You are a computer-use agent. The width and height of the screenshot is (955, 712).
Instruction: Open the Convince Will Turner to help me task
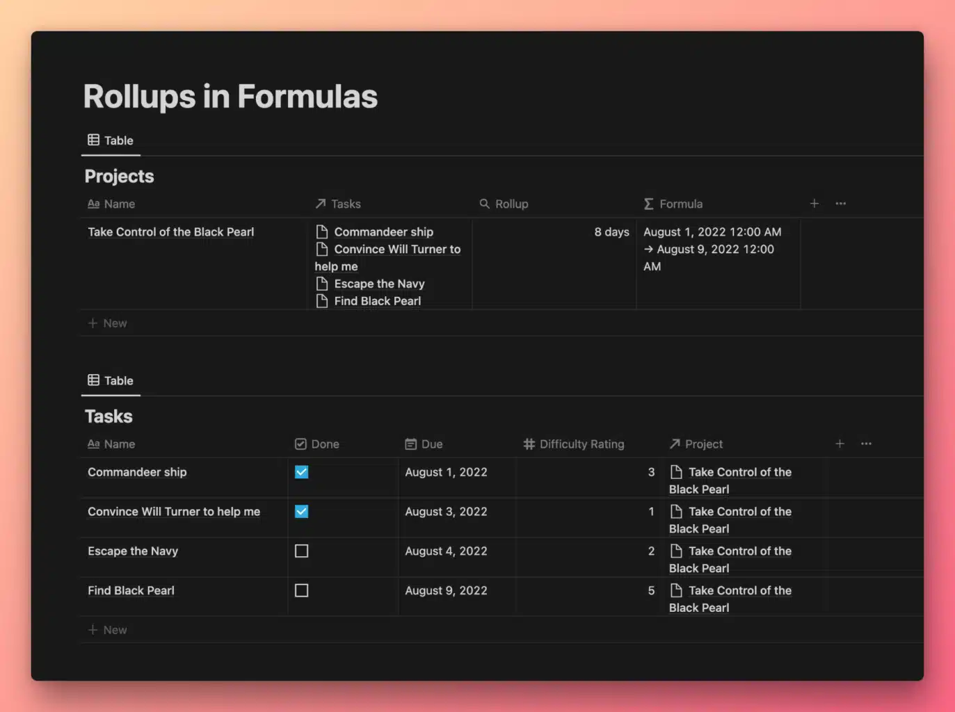click(x=174, y=512)
